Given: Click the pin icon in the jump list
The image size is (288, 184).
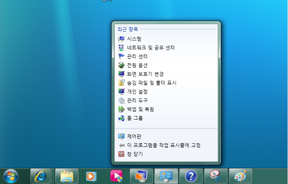Looking at the screenshot, I should click(x=121, y=145).
